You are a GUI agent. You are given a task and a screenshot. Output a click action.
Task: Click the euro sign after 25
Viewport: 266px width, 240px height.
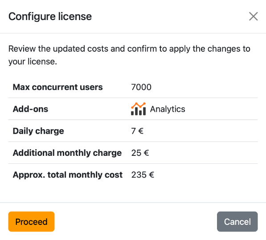[146, 153]
